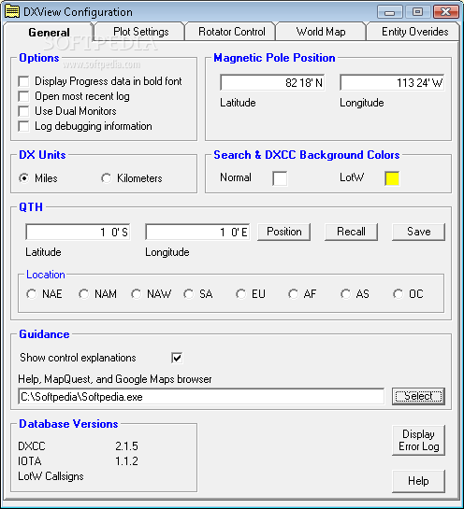Close the DXView Configuration window

(x=446, y=12)
